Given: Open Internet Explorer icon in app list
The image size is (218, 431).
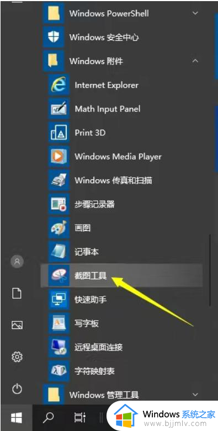Looking at the screenshot, I should (59, 85).
